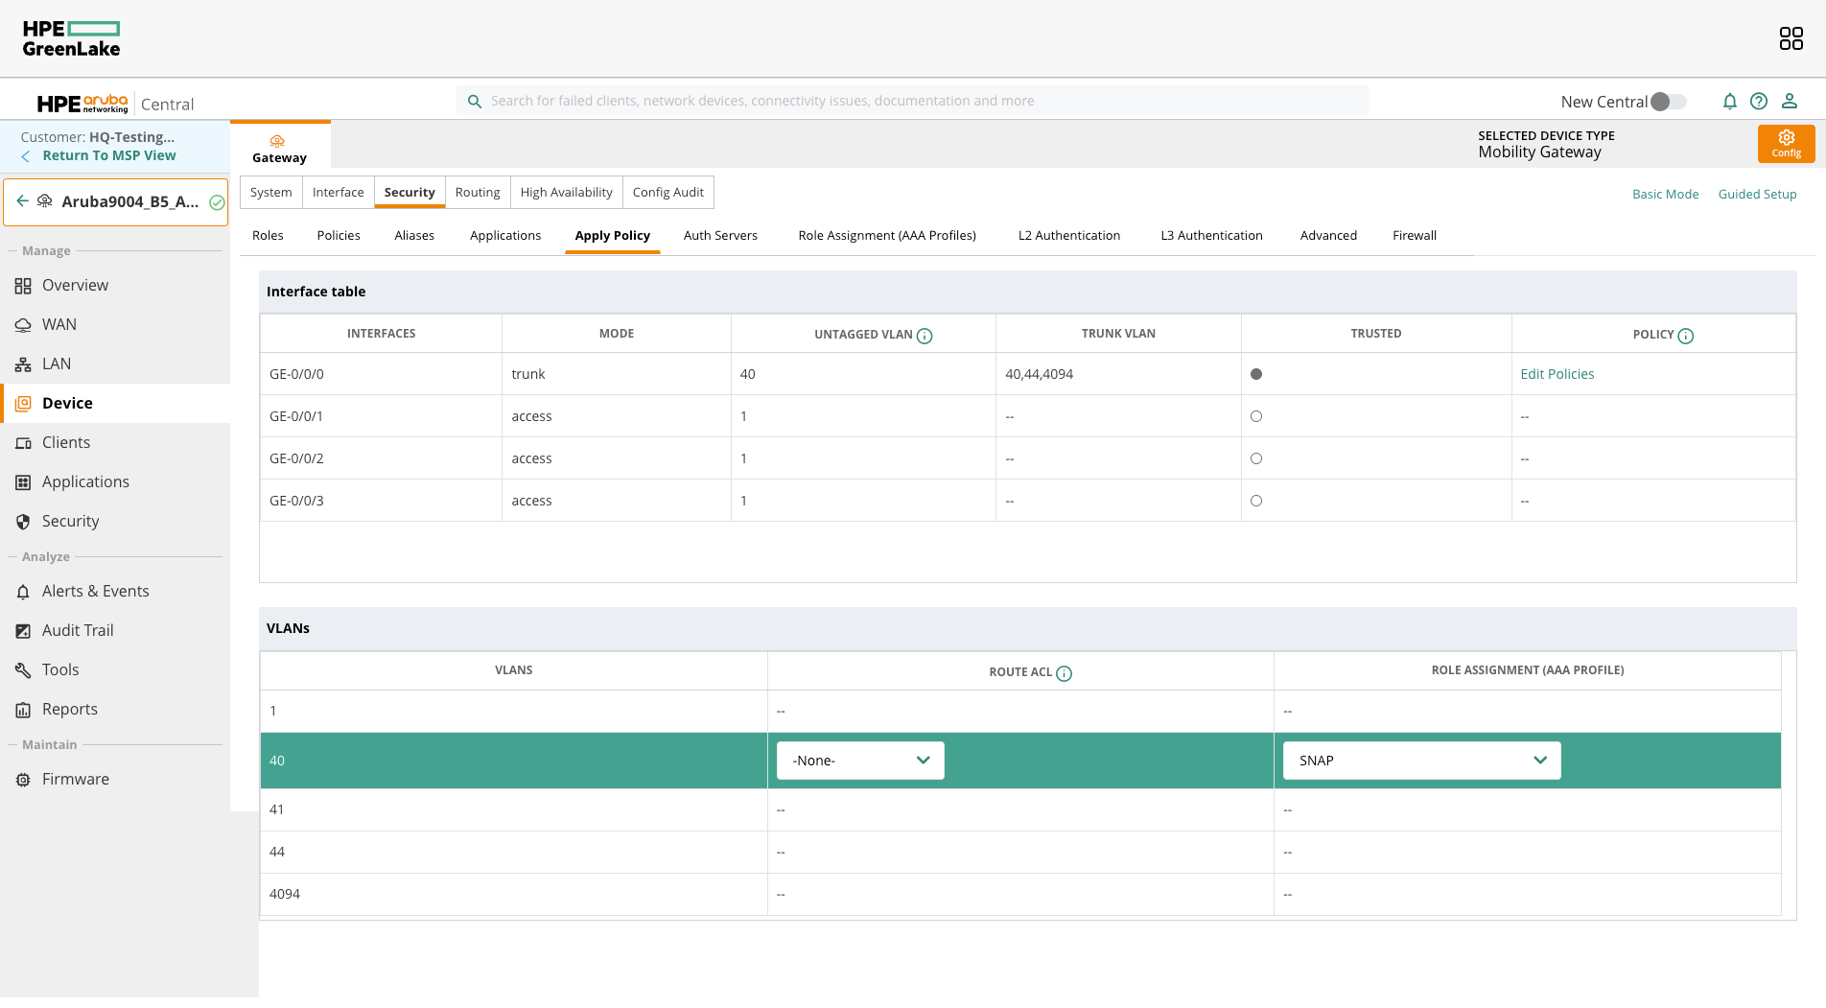This screenshot has width=1826, height=1008.
Task: Toggle the New Central switch
Action: 1668,102
